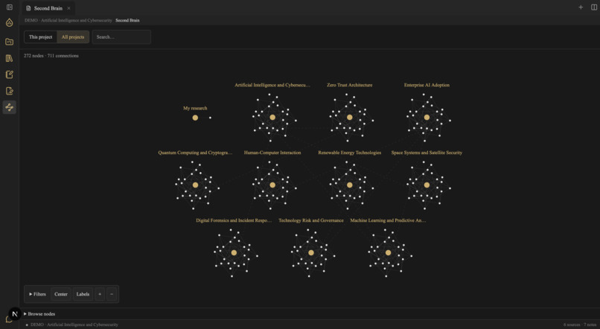Select the Renewable Energy Technologies hub node
The width and height of the screenshot is (600, 329).
(x=349, y=185)
